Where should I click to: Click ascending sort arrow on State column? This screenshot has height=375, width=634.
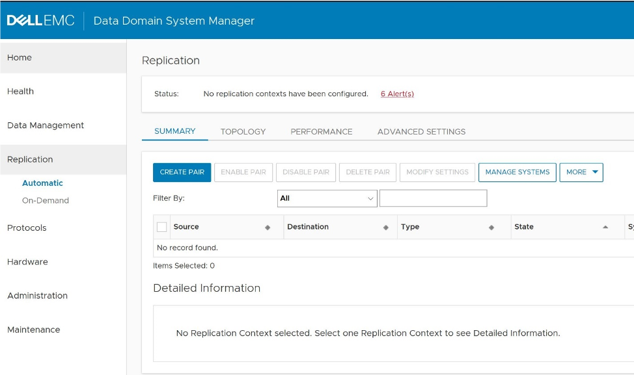click(x=605, y=227)
